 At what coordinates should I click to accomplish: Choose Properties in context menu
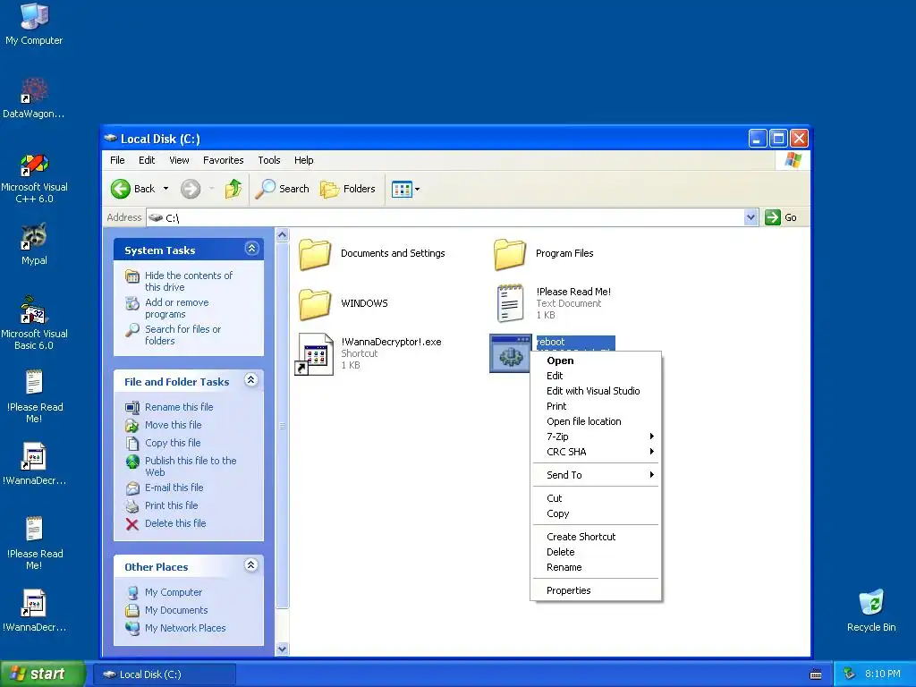coord(596,590)
